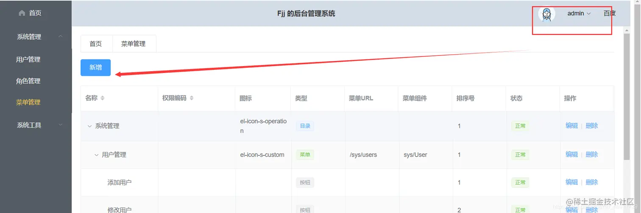Delete the 用户管理 row

tap(592, 155)
